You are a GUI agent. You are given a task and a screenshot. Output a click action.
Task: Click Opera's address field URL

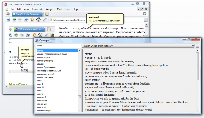coord(69,20)
